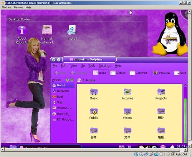Open the VirtualBox Devices menu
The height and width of the screenshot is (157, 192).
18,7
